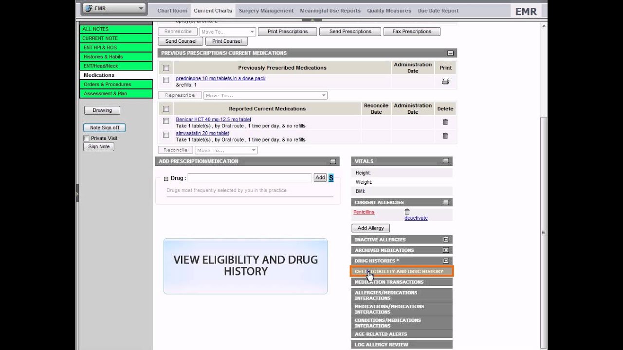The image size is (623, 350).
Task: Click the trash icon beside Penicillins allergy
Action: click(x=407, y=211)
